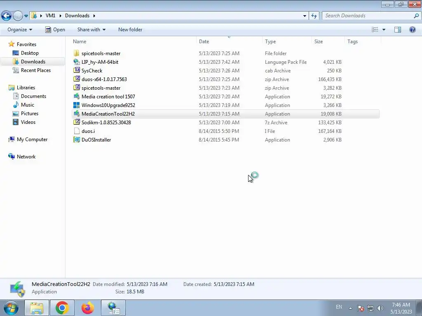Open the Documents library
The image size is (422, 316).
29,96
